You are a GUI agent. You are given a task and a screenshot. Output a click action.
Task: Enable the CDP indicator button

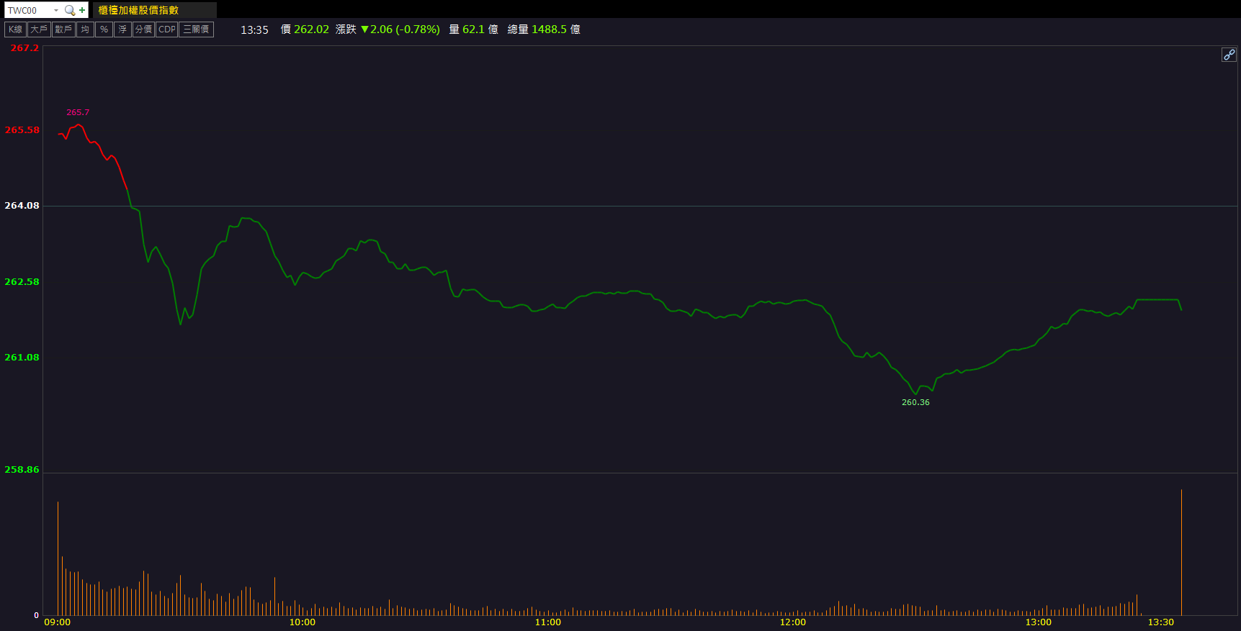pyautogui.click(x=166, y=29)
